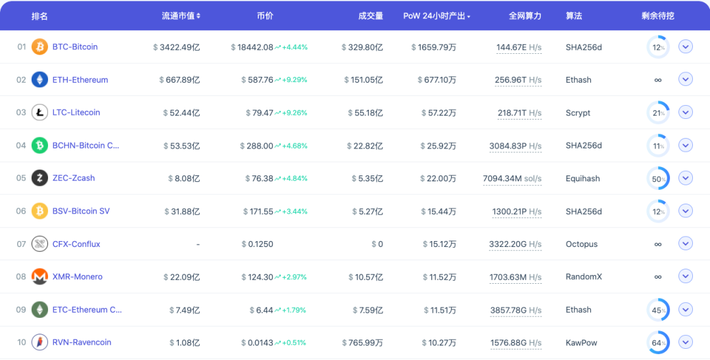Click BTC market cap $3422.49亿

coord(177,47)
